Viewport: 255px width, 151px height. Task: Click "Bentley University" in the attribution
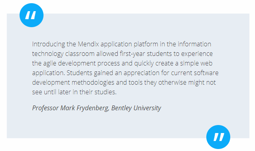click(136, 108)
